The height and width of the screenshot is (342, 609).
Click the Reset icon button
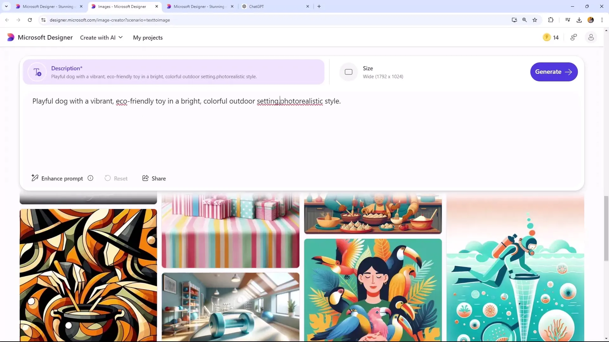pyautogui.click(x=108, y=178)
